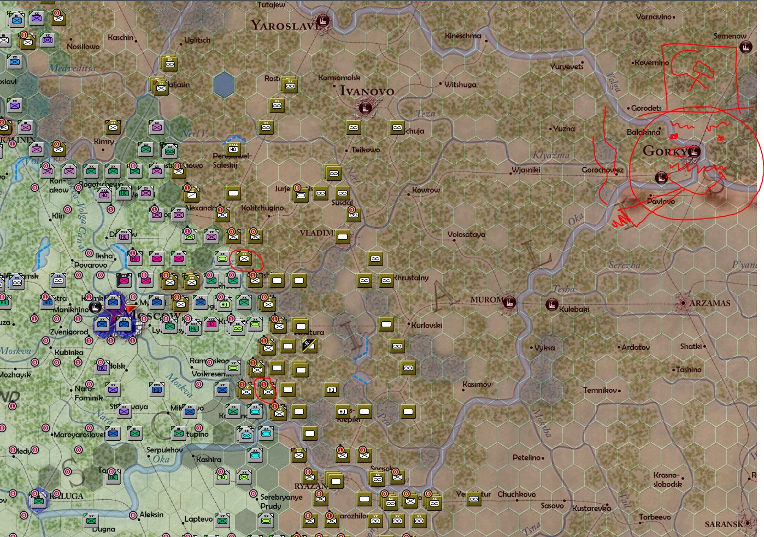Select the green counter above Dugna
Image resolution: width=764 pixels, height=537 pixels.
tap(91, 520)
